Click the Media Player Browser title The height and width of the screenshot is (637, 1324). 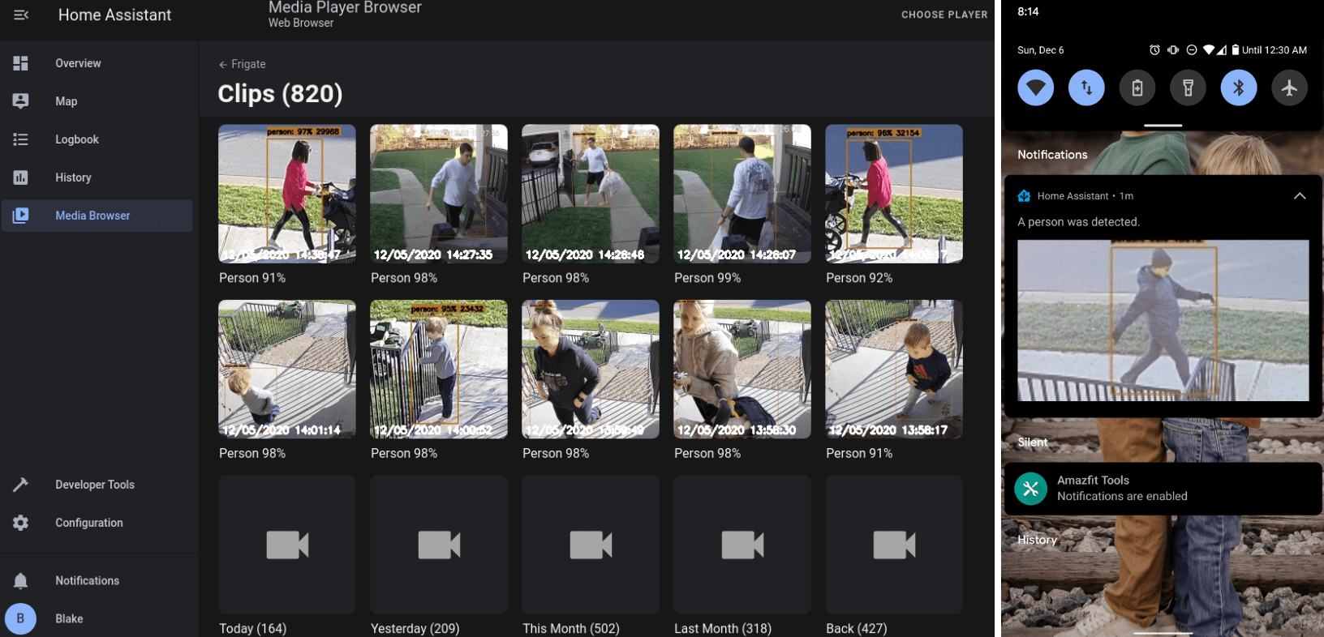pos(345,7)
